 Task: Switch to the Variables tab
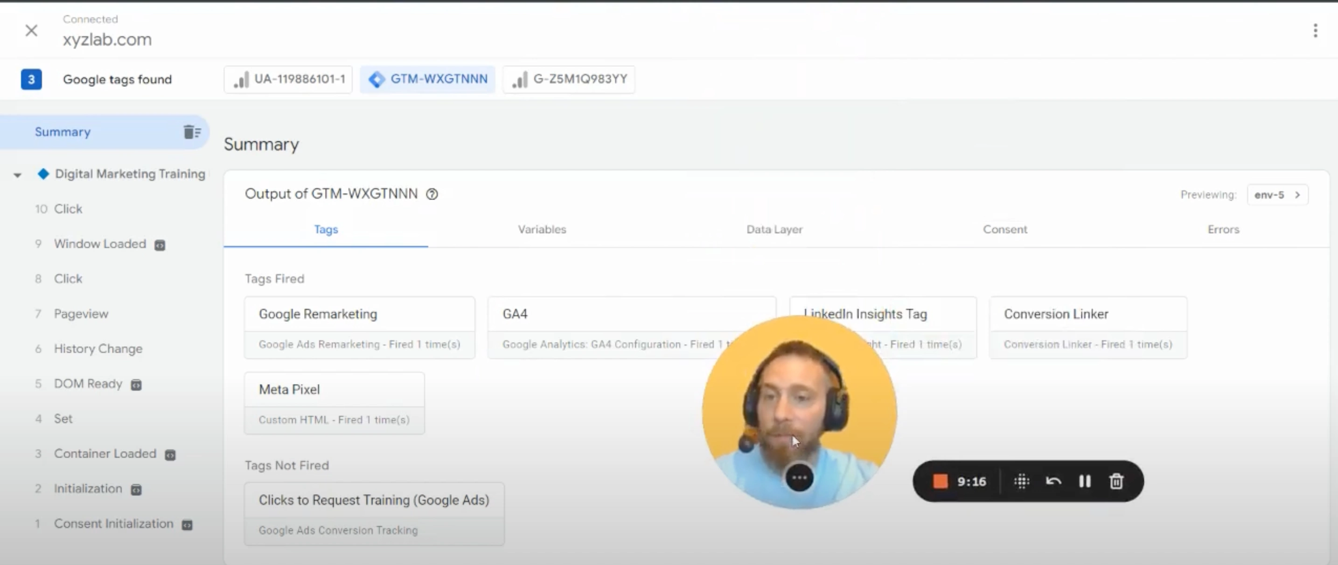pos(542,229)
